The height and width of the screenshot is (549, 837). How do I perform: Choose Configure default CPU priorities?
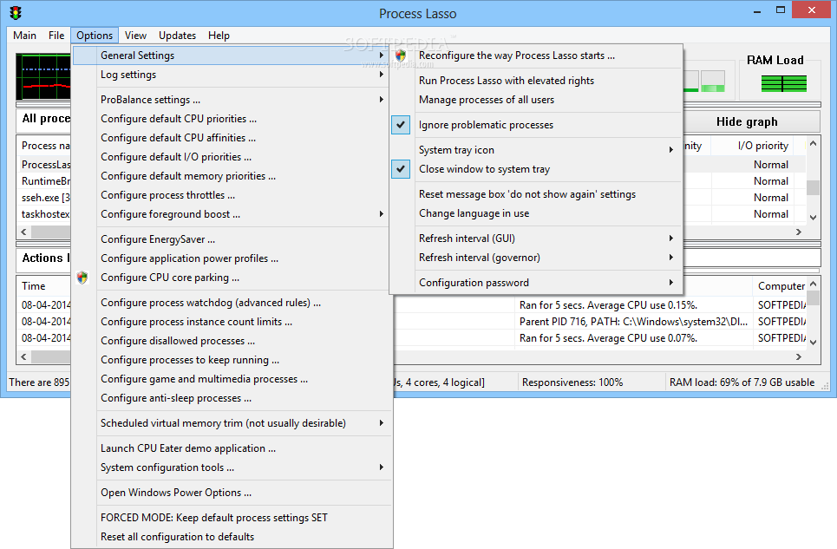[232, 119]
